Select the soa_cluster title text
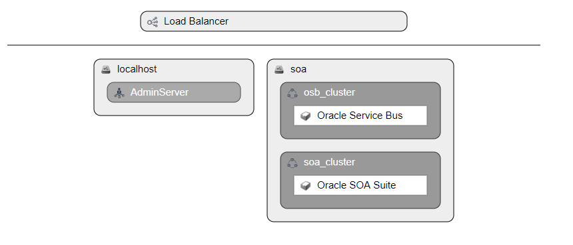 (329, 162)
